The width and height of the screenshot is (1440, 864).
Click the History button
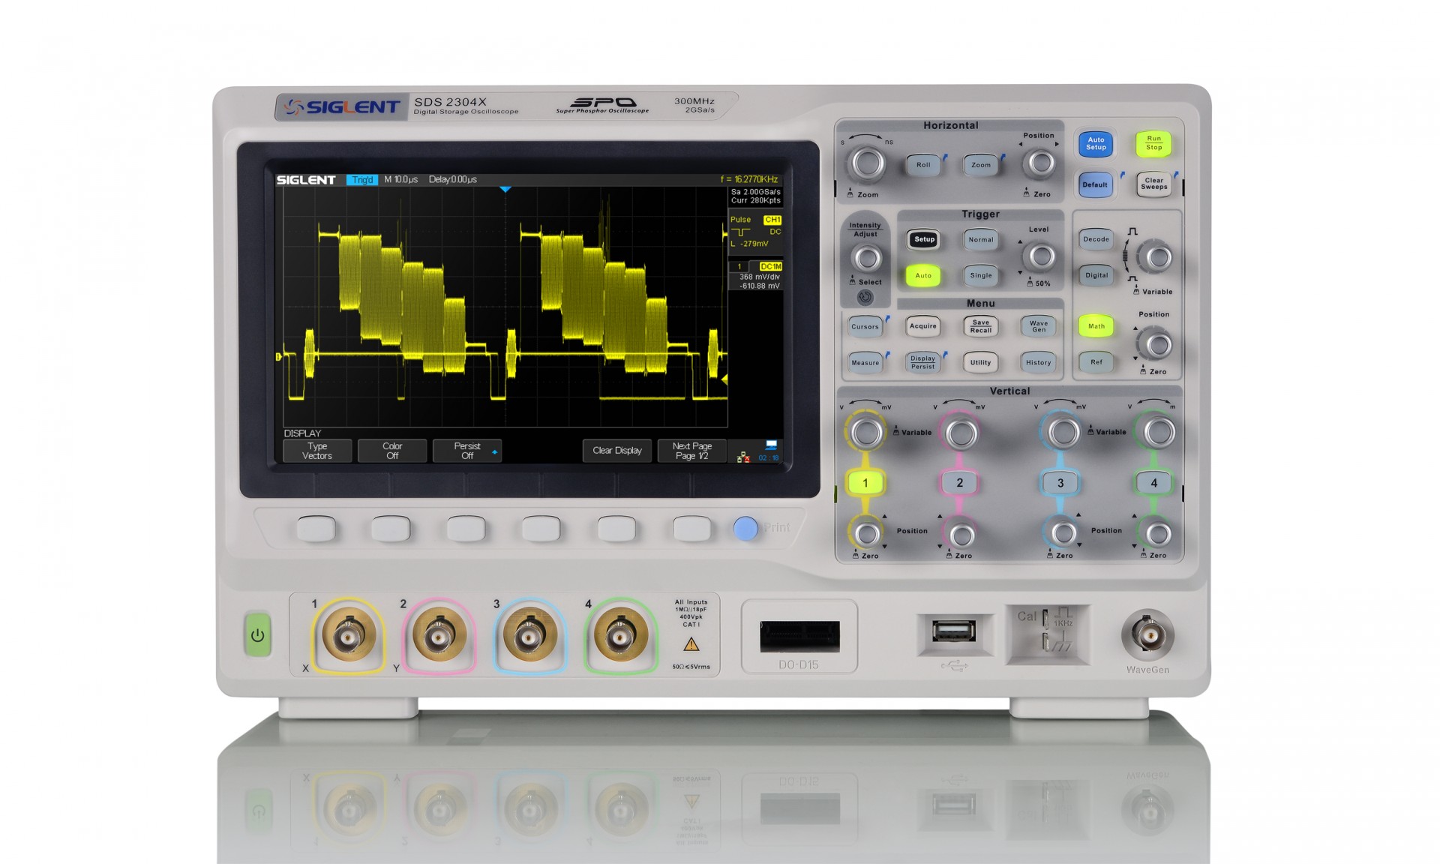point(1039,362)
